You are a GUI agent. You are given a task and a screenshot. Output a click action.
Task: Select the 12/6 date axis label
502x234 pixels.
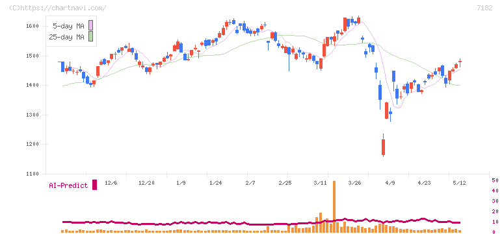pos(111,183)
